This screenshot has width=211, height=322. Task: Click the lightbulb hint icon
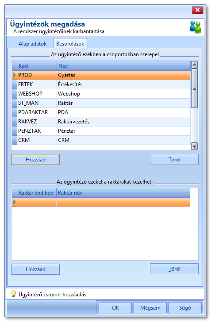tap(13, 294)
